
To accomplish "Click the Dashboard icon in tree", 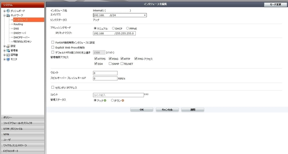I will [8, 11].
